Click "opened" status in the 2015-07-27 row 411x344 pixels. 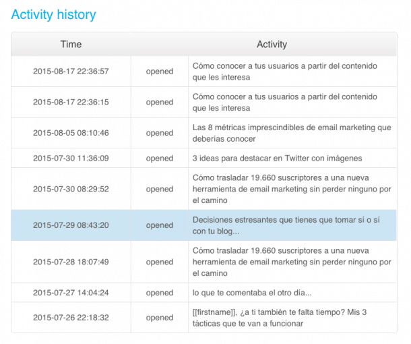160,293
